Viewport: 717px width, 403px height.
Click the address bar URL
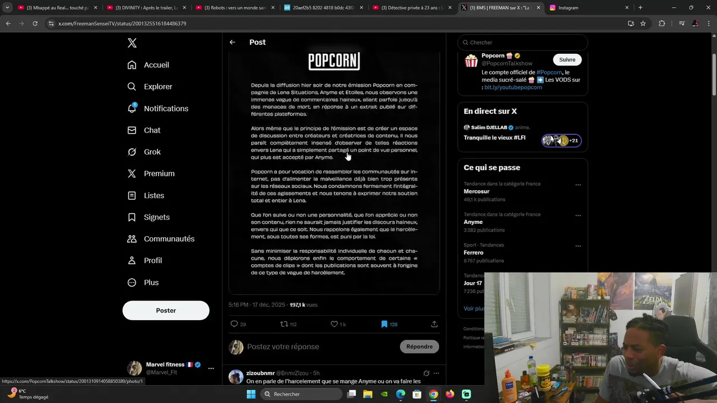122,24
